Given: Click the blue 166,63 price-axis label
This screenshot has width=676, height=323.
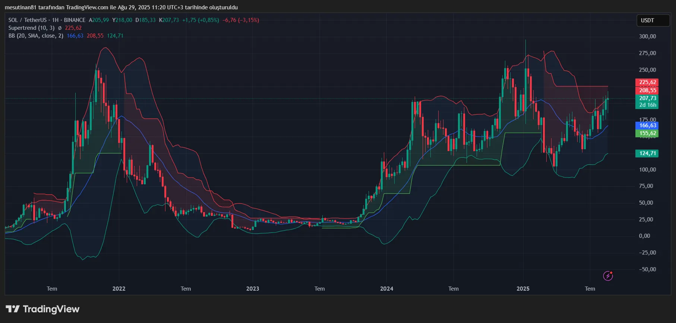Looking at the screenshot, I should coord(647,125).
